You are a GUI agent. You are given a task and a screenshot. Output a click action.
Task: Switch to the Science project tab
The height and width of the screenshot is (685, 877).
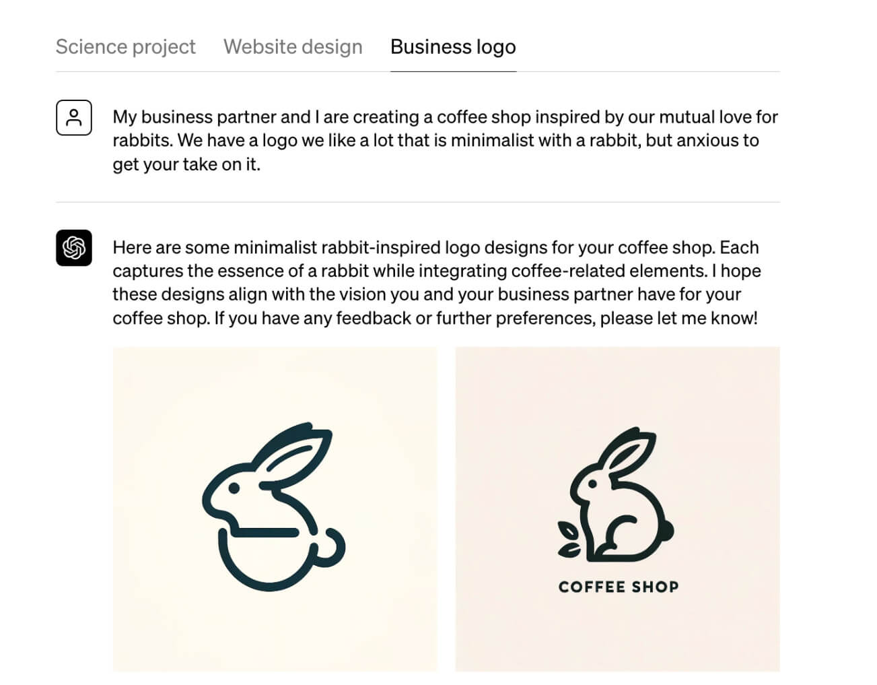pyautogui.click(x=125, y=46)
